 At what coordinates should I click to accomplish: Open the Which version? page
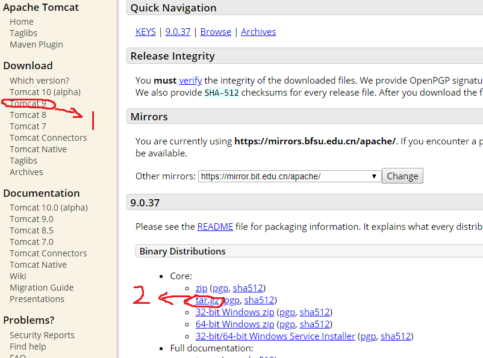coord(39,81)
